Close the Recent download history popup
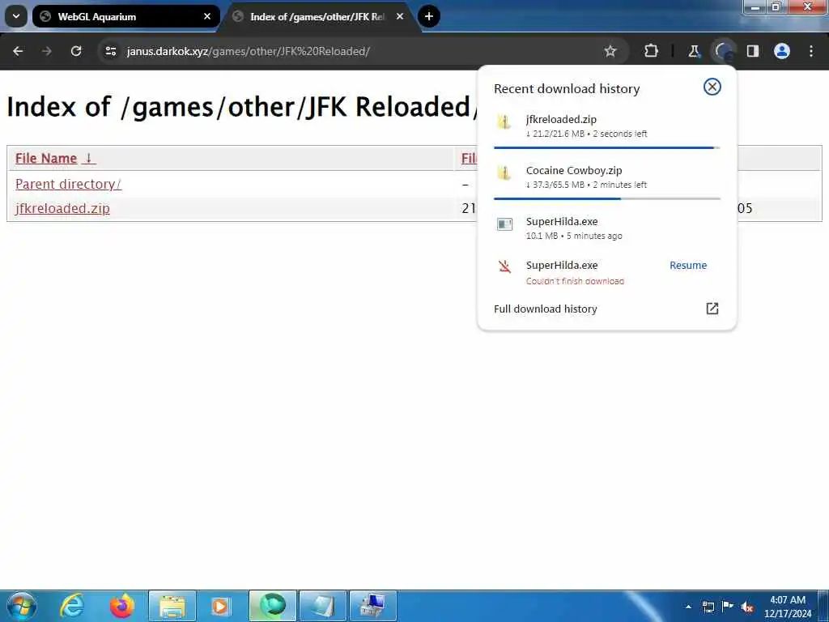The width and height of the screenshot is (829, 622). pyautogui.click(x=712, y=87)
